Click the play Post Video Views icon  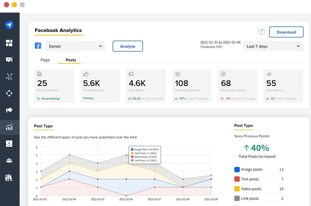(223, 74)
